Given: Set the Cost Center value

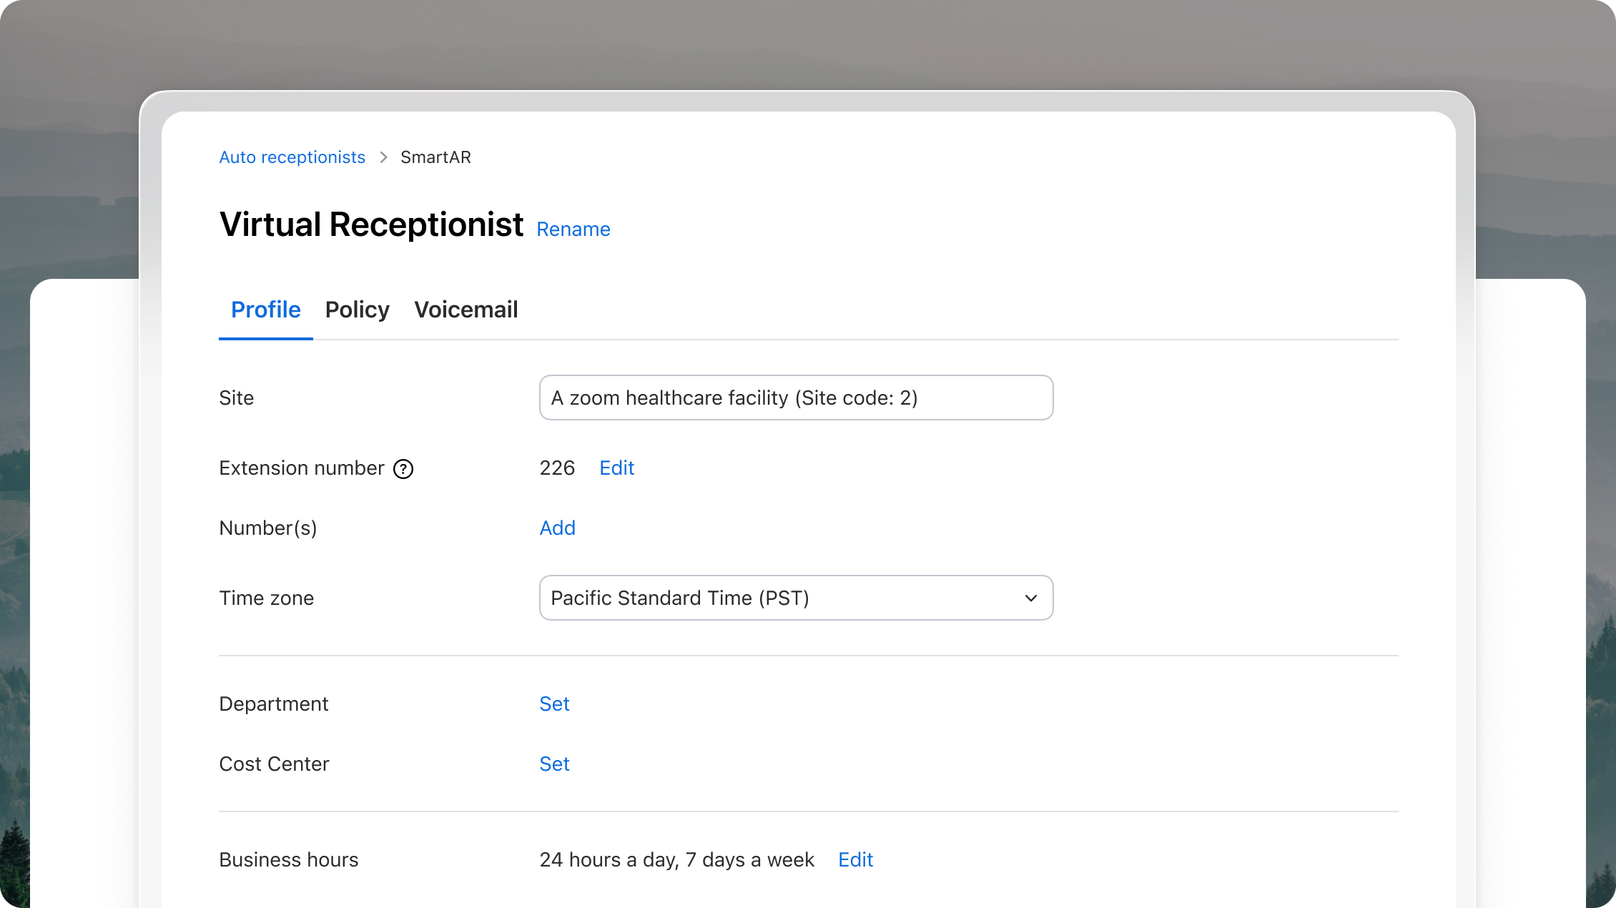Looking at the screenshot, I should [554, 764].
